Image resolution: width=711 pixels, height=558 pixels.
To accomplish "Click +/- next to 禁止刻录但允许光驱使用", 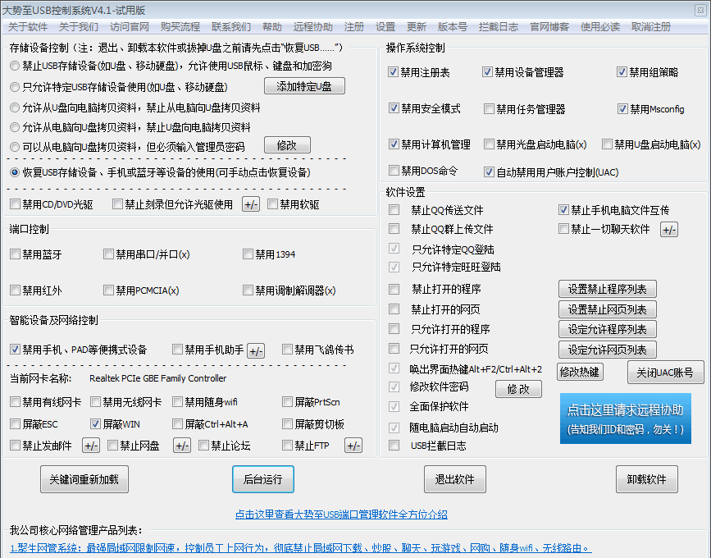I will pyautogui.click(x=250, y=204).
